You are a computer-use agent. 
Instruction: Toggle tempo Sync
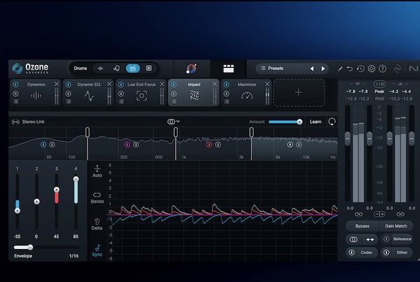point(97,251)
